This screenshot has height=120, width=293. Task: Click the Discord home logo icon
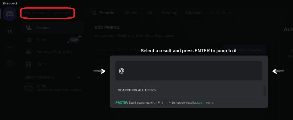point(10,13)
